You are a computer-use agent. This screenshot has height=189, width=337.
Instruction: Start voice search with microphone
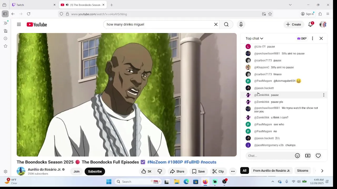pos(241,24)
